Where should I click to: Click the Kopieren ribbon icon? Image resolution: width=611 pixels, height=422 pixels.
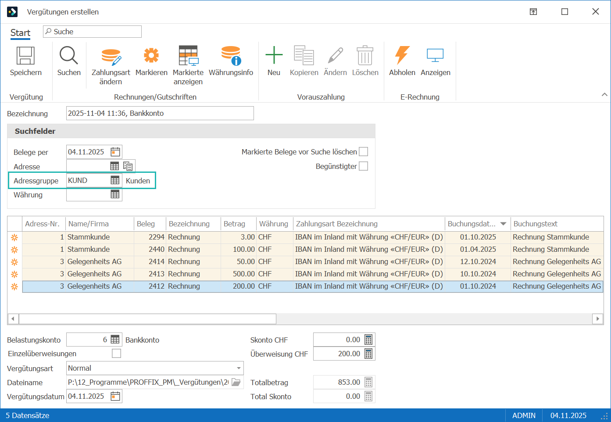pyautogui.click(x=304, y=55)
